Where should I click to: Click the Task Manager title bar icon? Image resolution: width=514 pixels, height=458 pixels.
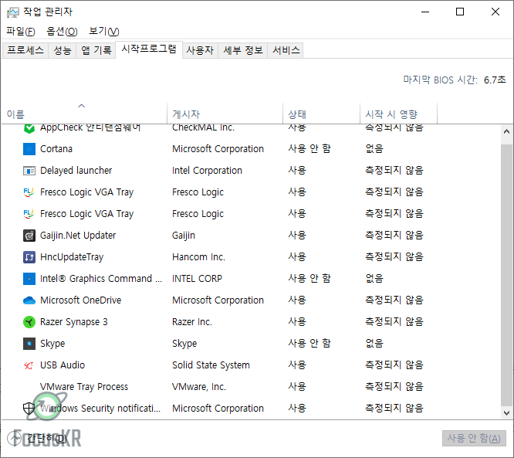(x=13, y=12)
